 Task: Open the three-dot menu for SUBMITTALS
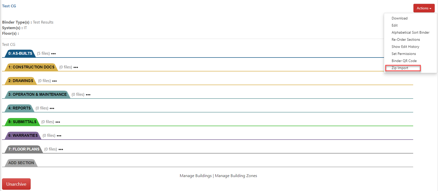pos(58,122)
